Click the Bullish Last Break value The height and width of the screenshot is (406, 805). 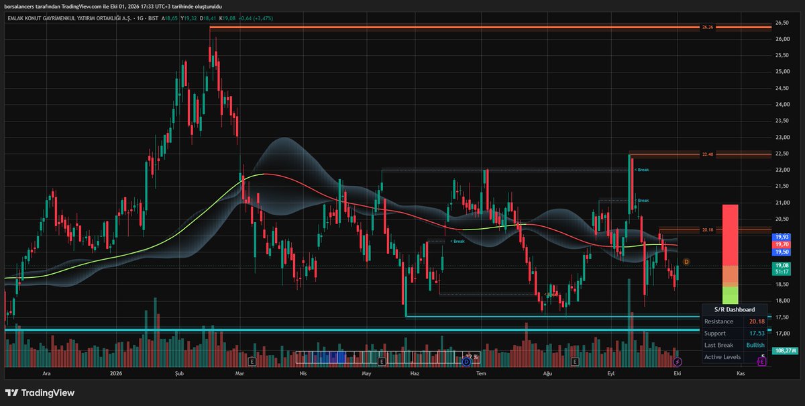[x=755, y=345]
